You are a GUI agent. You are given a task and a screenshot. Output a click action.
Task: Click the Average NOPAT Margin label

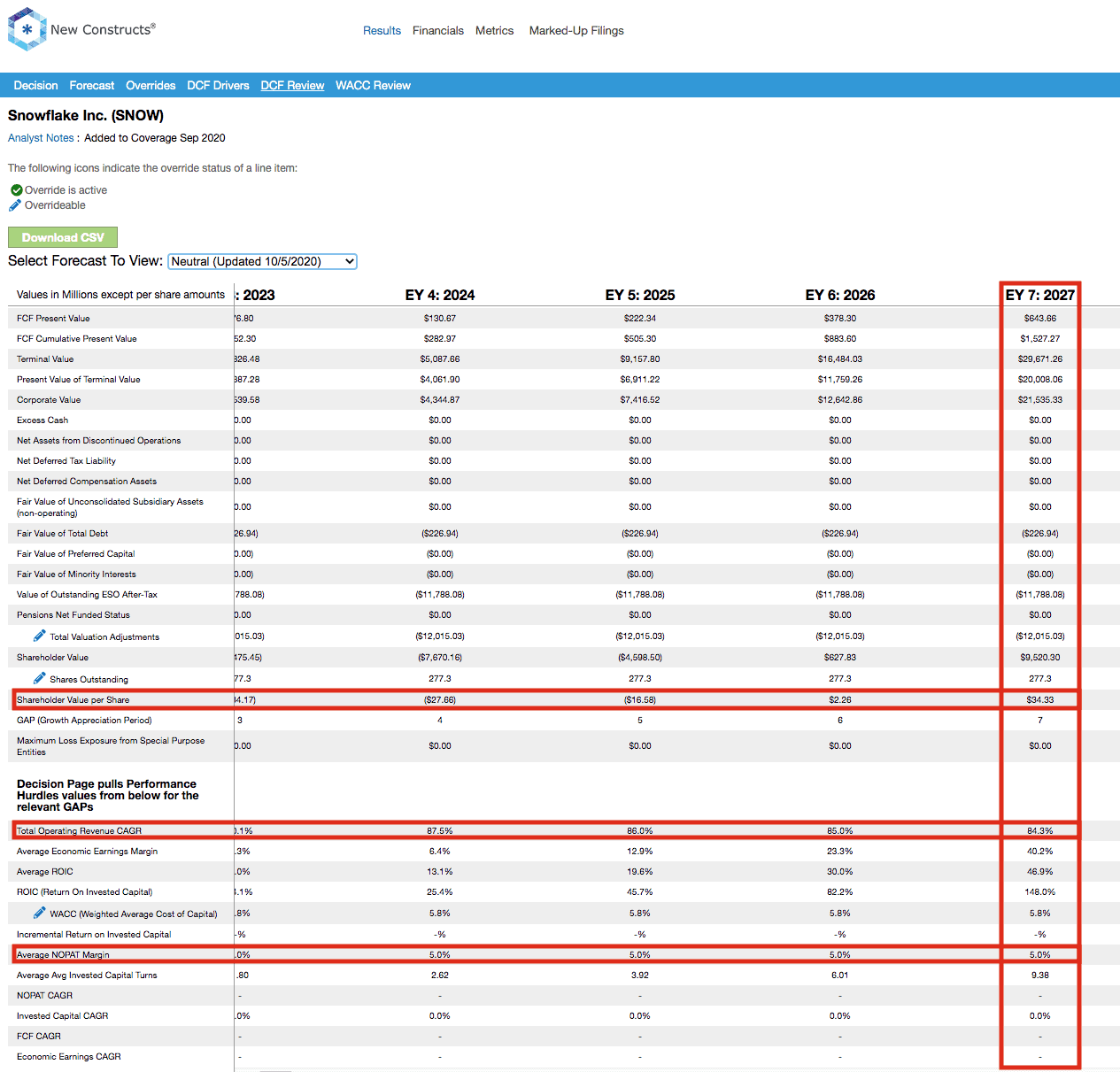tap(64, 955)
